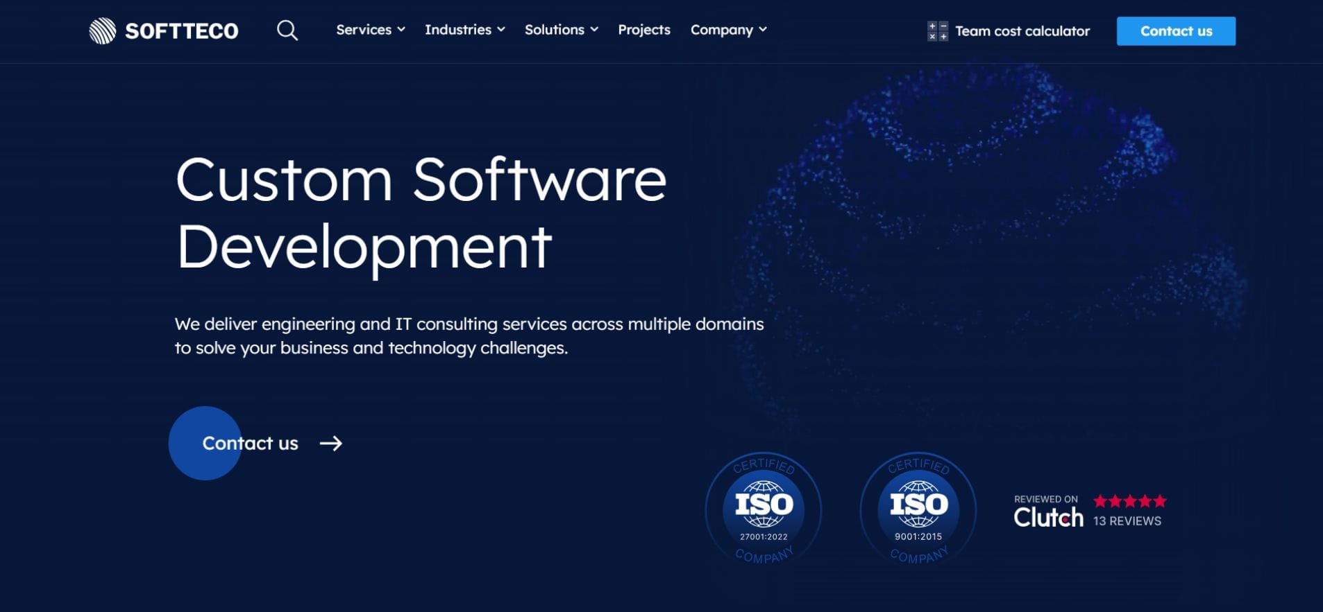The image size is (1323, 612).
Task: Click the arrow icon beside hero Contact us
Action: pyautogui.click(x=331, y=444)
